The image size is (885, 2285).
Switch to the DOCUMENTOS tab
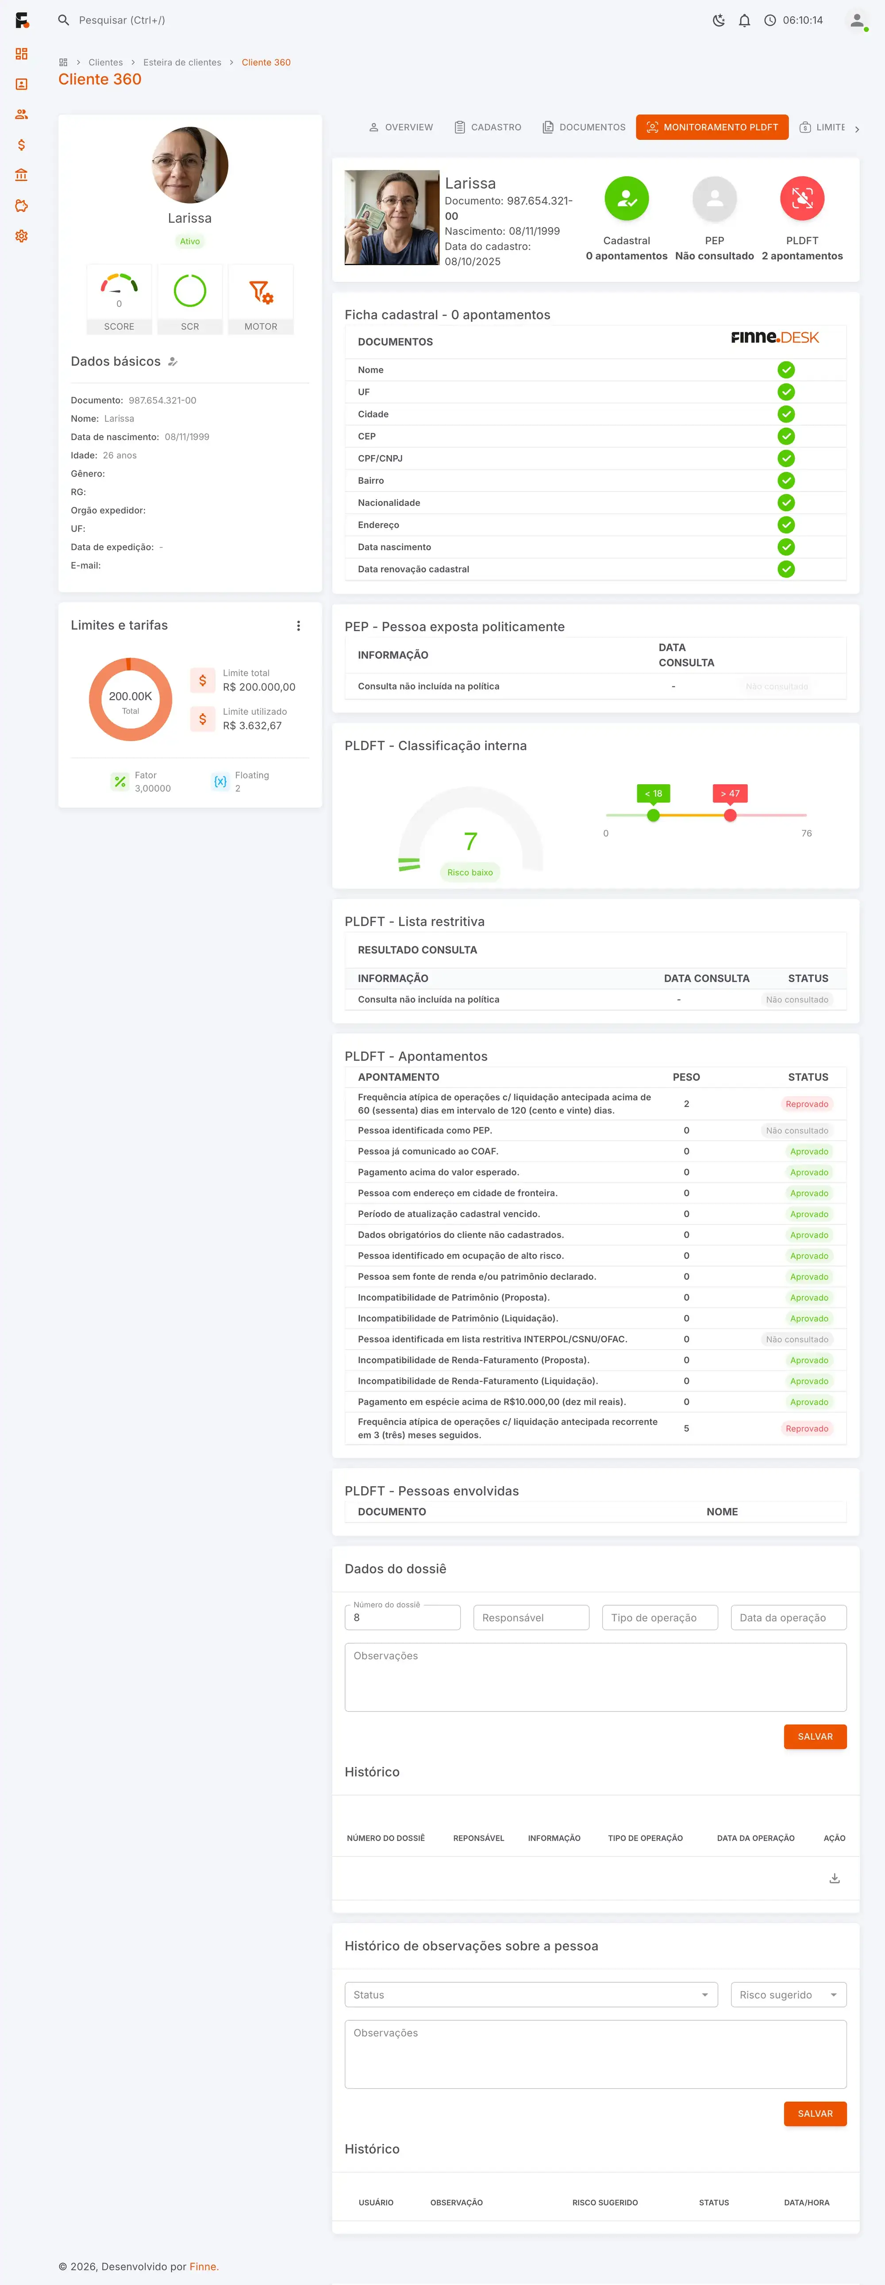click(585, 128)
